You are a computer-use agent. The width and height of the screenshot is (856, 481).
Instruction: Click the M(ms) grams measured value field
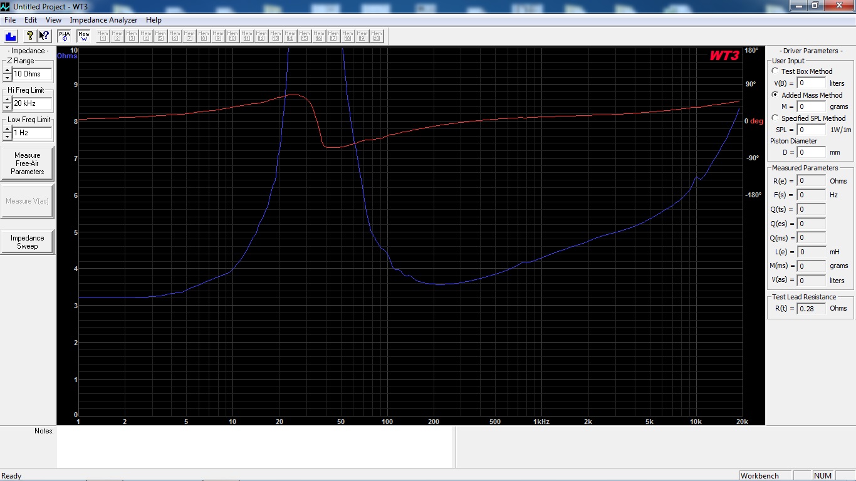click(x=812, y=266)
